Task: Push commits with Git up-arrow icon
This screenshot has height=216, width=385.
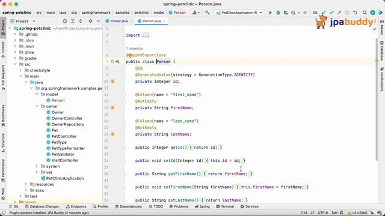Action: click(x=339, y=13)
